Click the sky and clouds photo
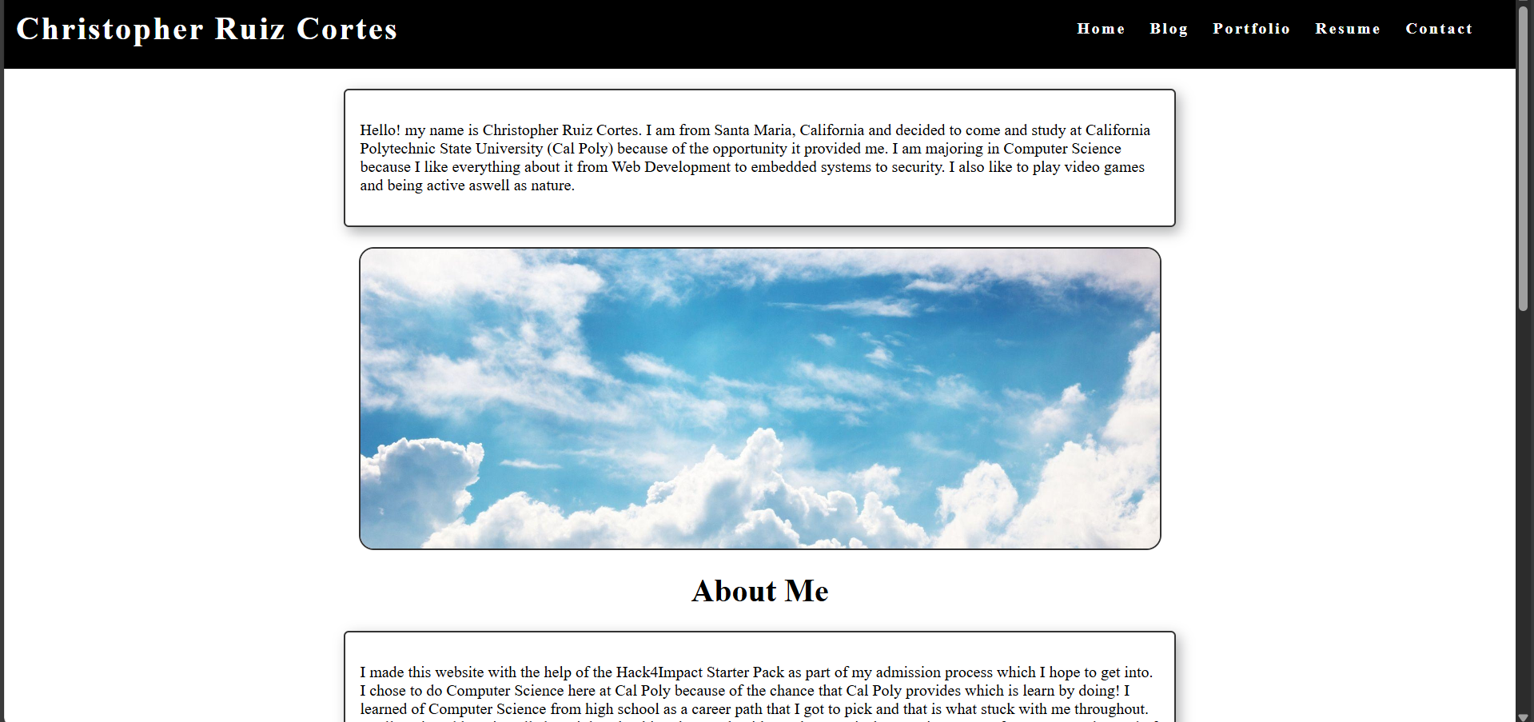The width and height of the screenshot is (1534, 722). 759,398
